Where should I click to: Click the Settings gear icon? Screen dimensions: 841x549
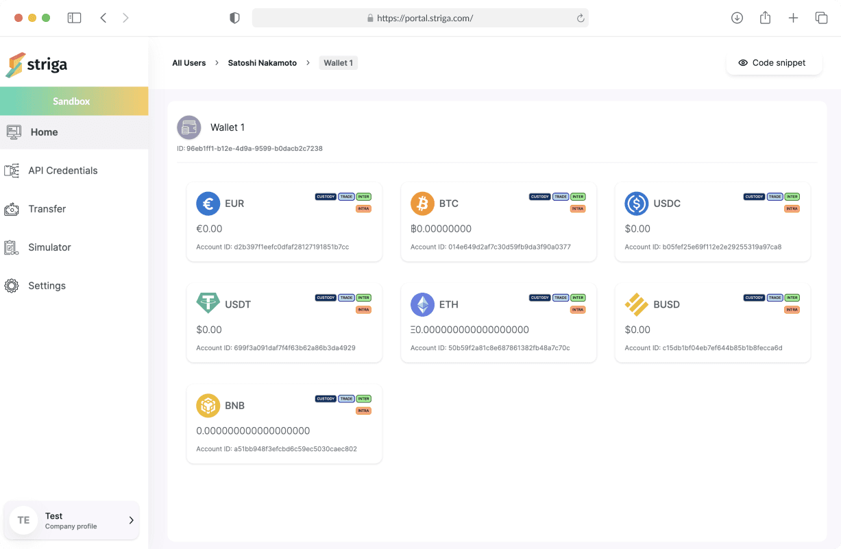[x=12, y=285]
